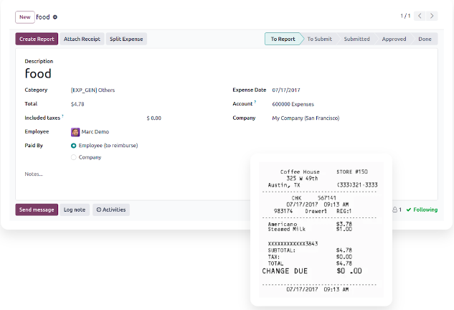This screenshot has height=310, width=454.
Task: Open the Account dropdown 600000 Expenses
Action: [330, 104]
